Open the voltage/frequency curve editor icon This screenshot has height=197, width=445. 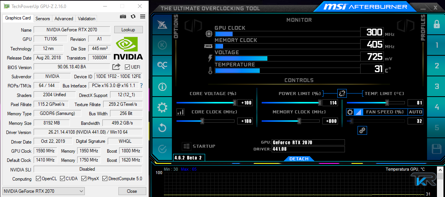click(x=180, y=112)
